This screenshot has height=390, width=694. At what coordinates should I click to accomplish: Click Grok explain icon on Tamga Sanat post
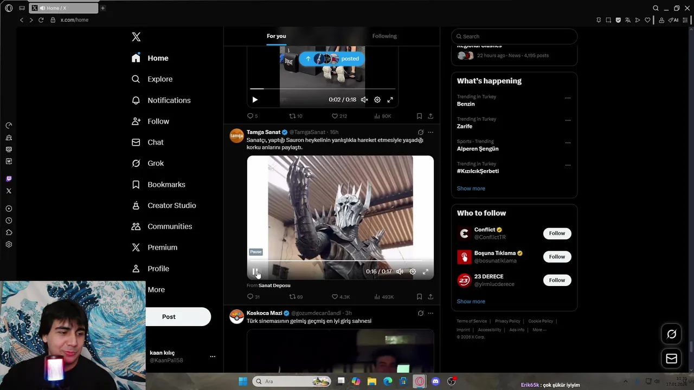pyautogui.click(x=420, y=132)
